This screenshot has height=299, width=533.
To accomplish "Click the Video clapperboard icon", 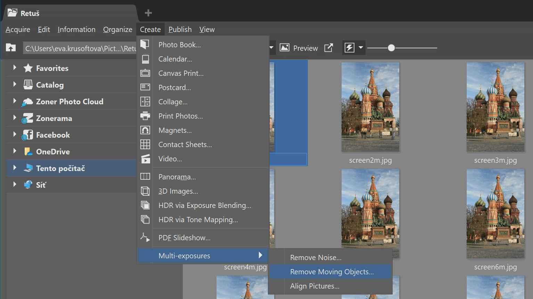I will 146,159.
